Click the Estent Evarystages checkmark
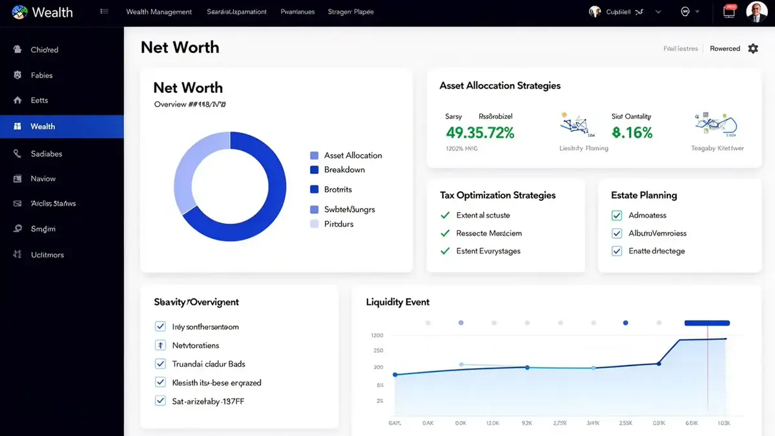 (x=445, y=251)
